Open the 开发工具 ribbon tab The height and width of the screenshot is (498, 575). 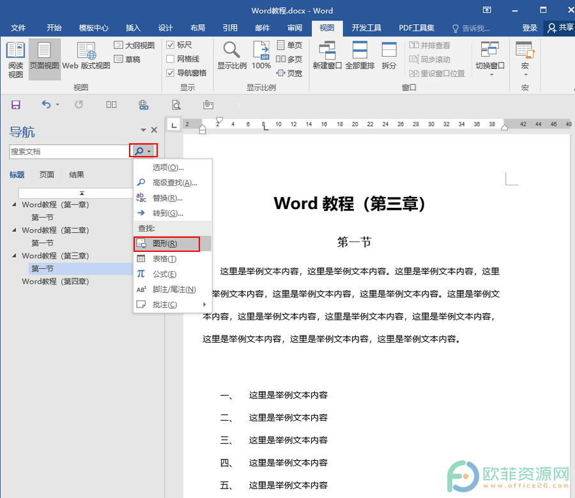(x=366, y=28)
